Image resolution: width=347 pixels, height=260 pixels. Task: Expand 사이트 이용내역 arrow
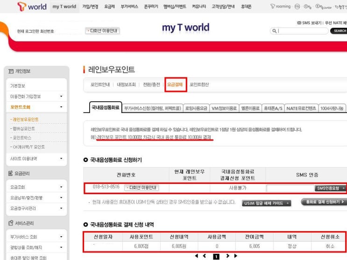[61, 158]
